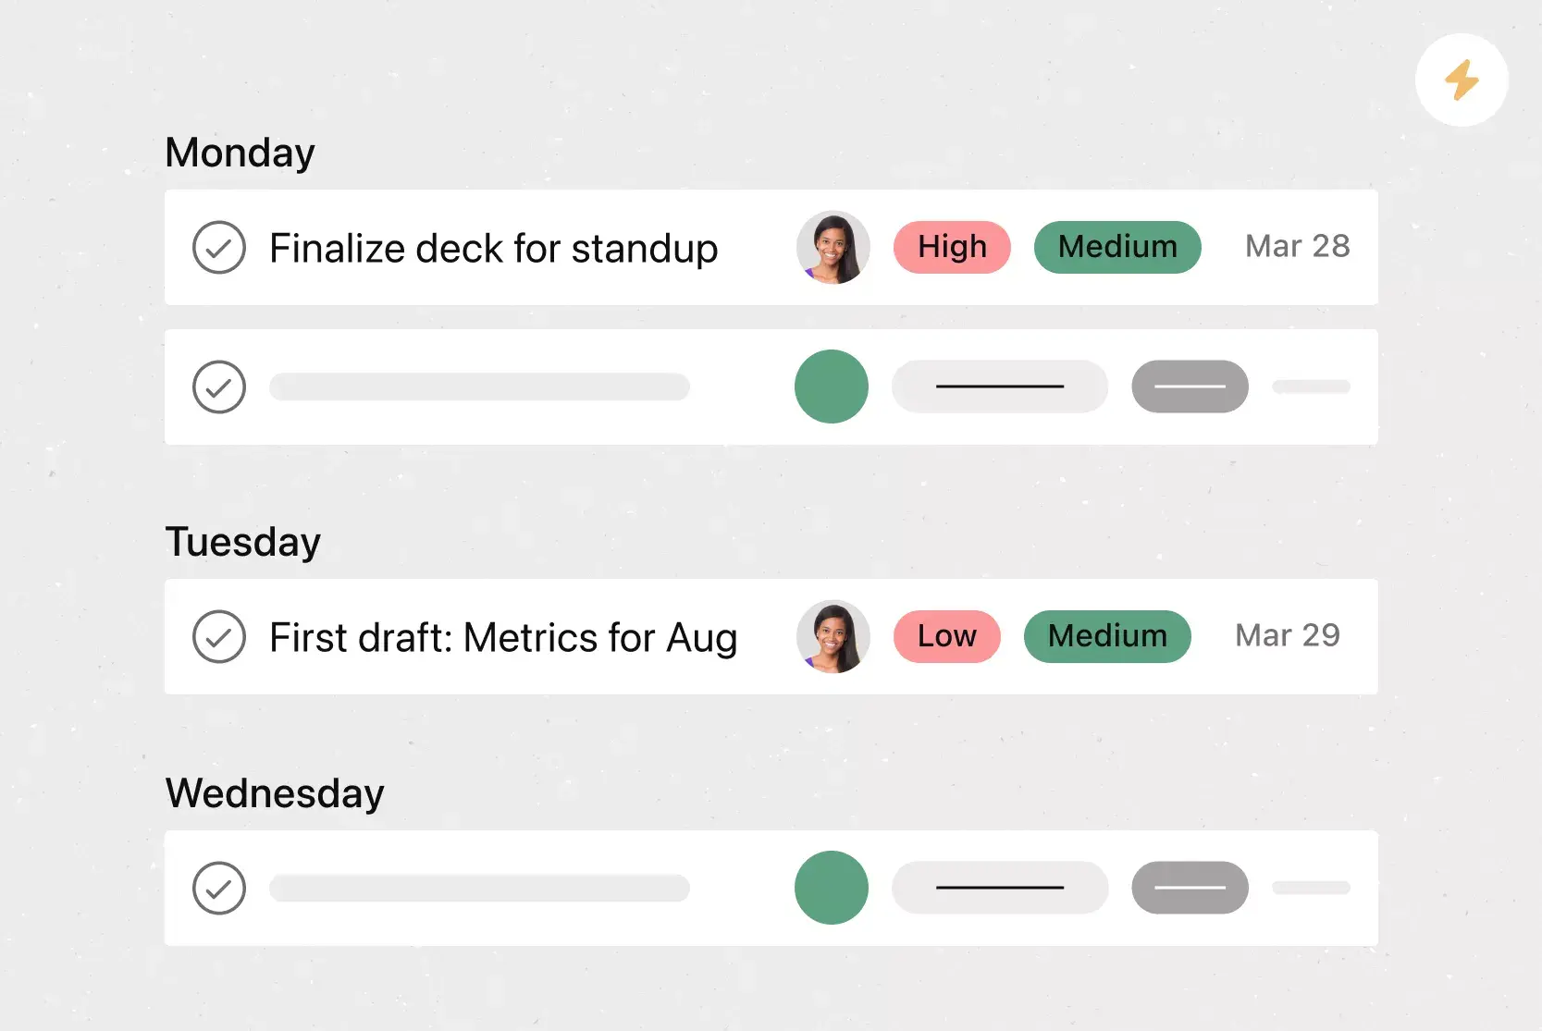The height and width of the screenshot is (1031, 1542).
Task: Change the Medium tag on Finalize deck task
Action: (x=1117, y=247)
